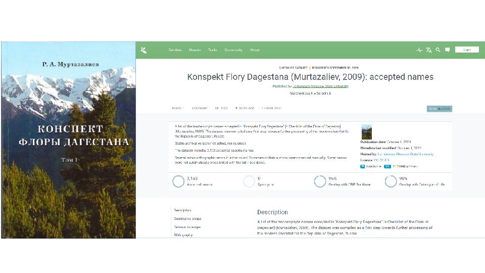Screen dimensions: 485x273
Task: Switch to the Metrics tab
Action: click(221, 108)
